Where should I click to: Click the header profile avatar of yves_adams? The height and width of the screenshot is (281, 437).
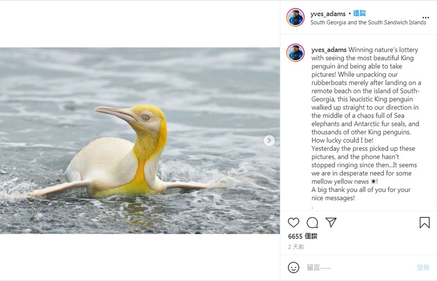click(296, 17)
